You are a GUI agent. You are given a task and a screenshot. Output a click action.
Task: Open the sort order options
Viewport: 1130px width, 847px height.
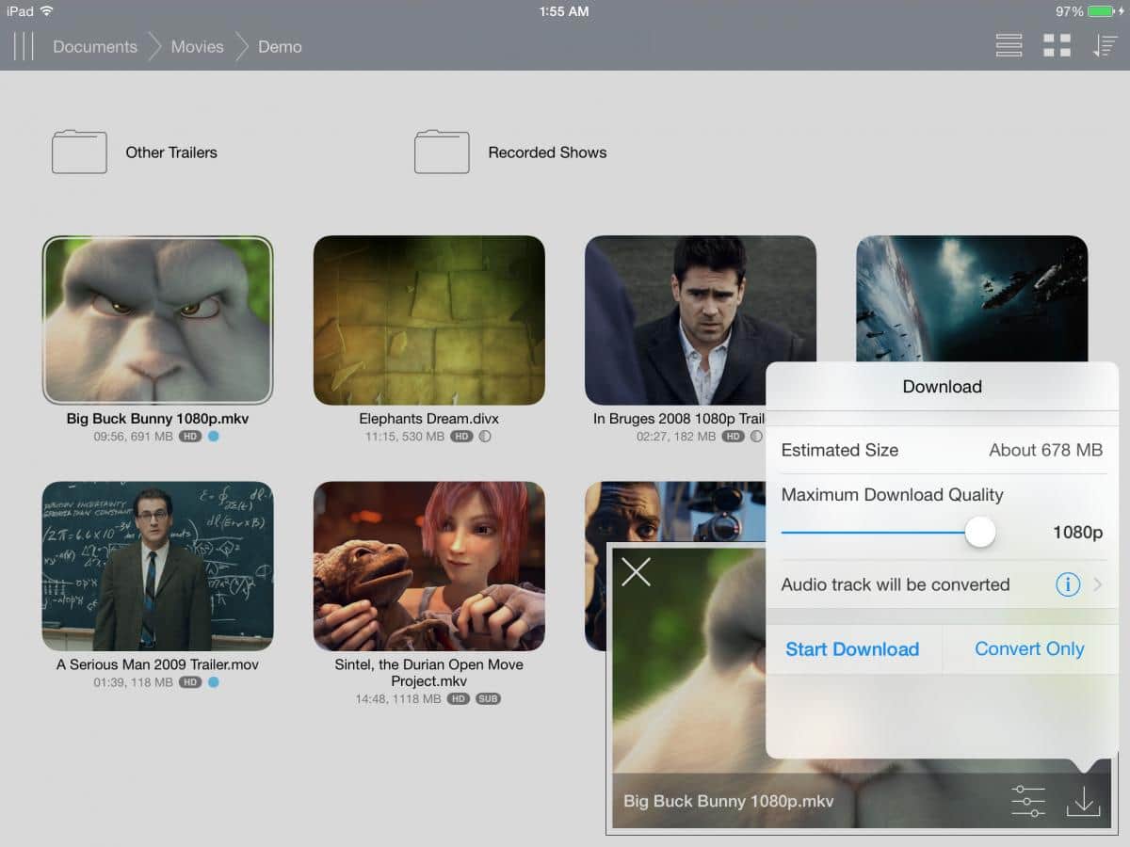click(1105, 46)
